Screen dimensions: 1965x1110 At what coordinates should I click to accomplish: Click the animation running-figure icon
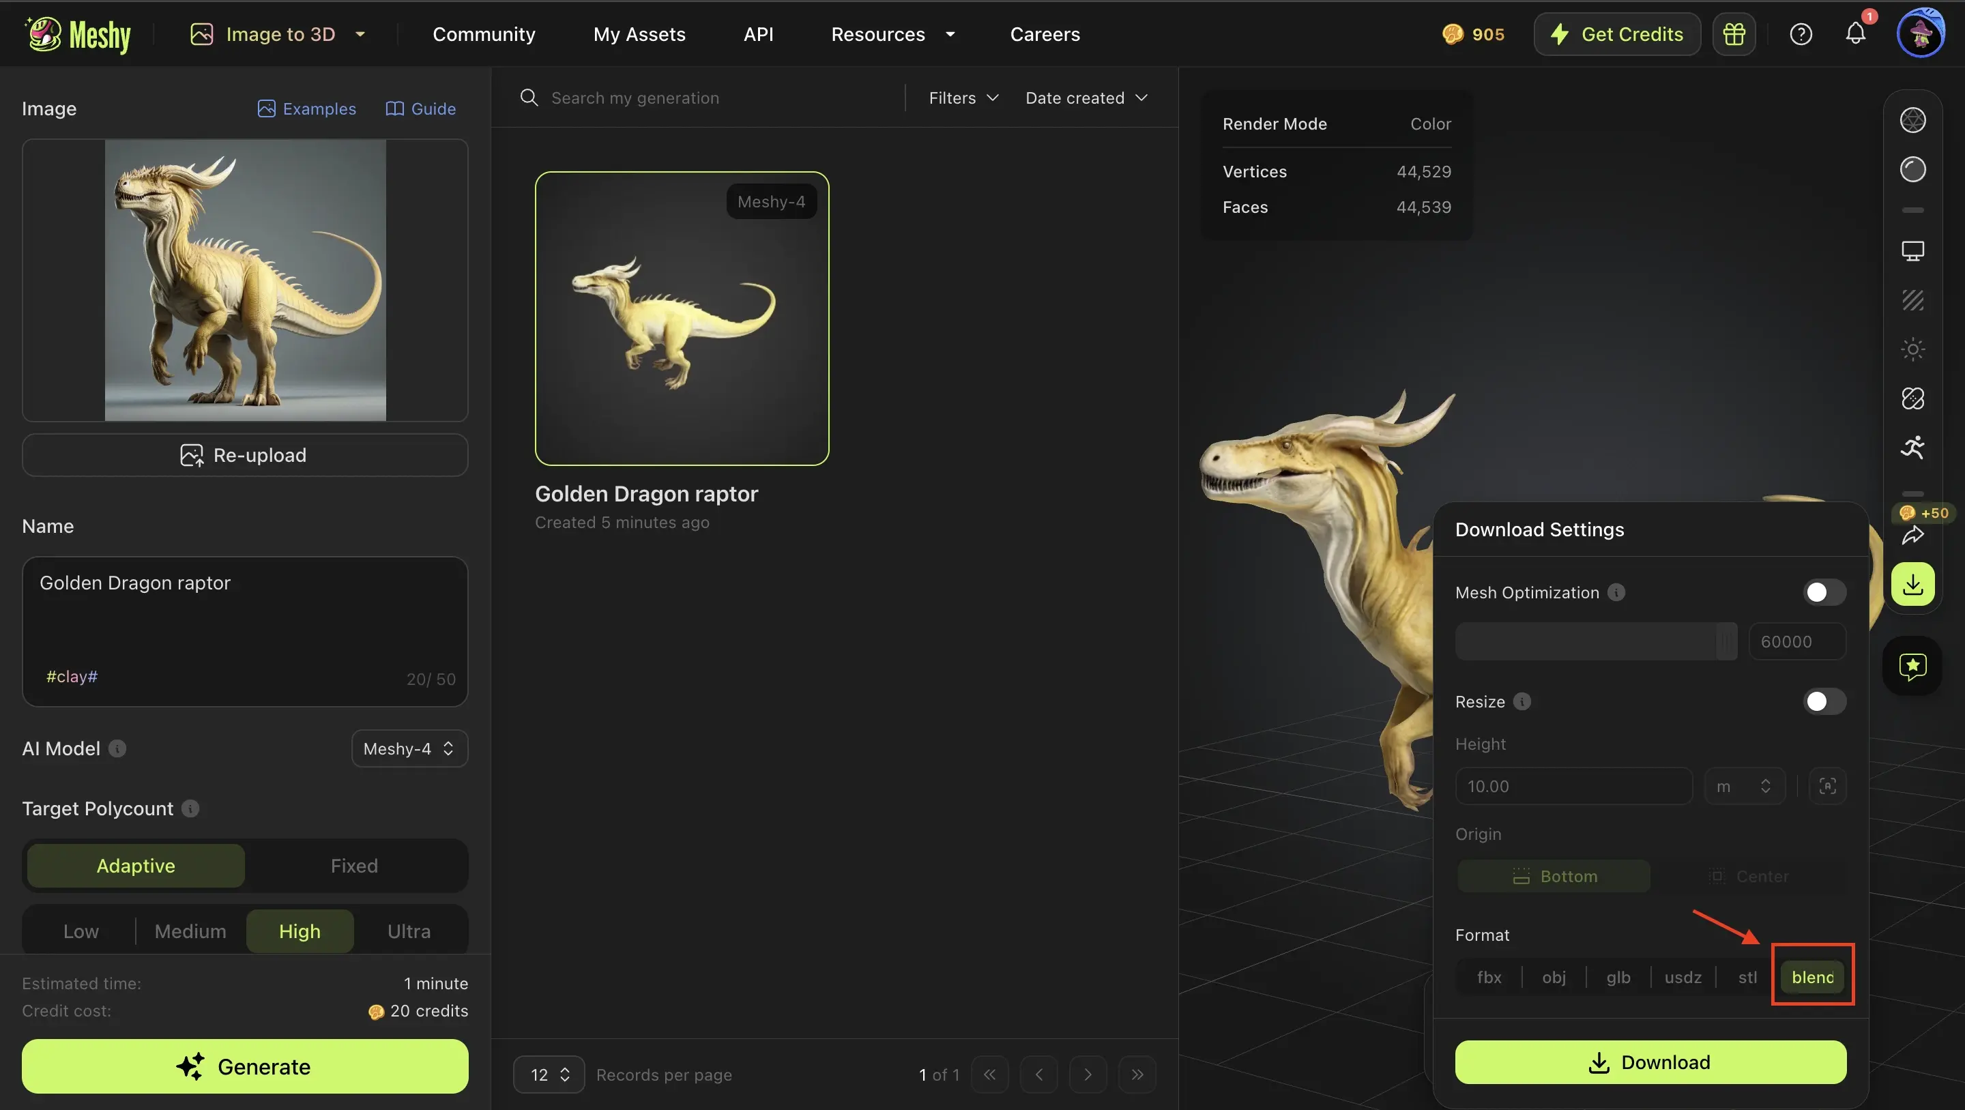1912,447
